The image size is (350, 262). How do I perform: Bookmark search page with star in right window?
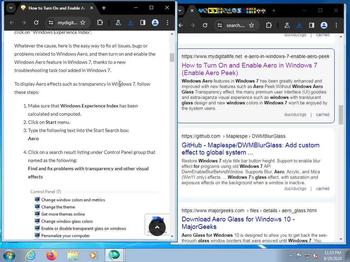252,25
